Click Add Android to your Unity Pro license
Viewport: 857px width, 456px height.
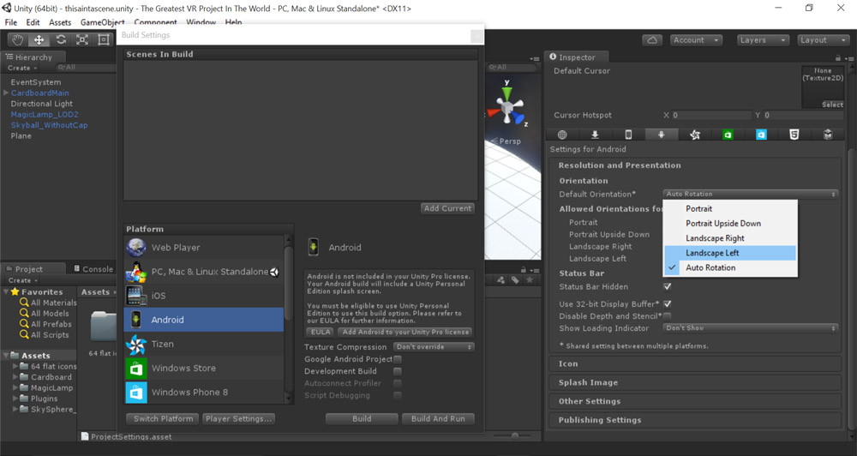(x=405, y=332)
